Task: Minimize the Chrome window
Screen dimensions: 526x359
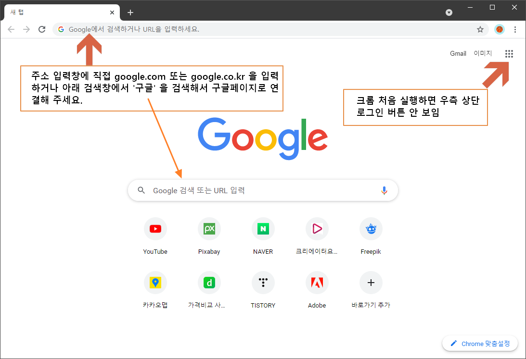Action: pos(470,7)
